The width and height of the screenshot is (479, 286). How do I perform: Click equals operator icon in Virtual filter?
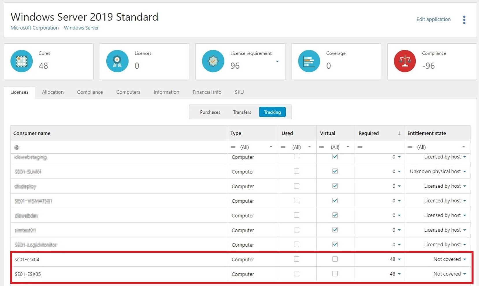click(321, 147)
